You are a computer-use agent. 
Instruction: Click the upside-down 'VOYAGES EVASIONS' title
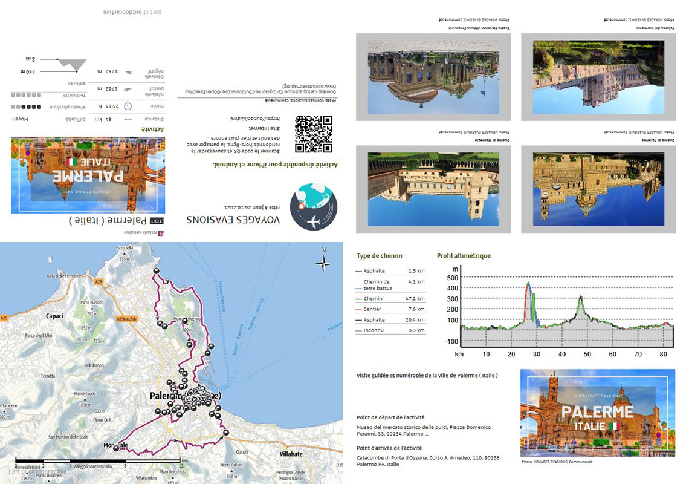(233, 220)
